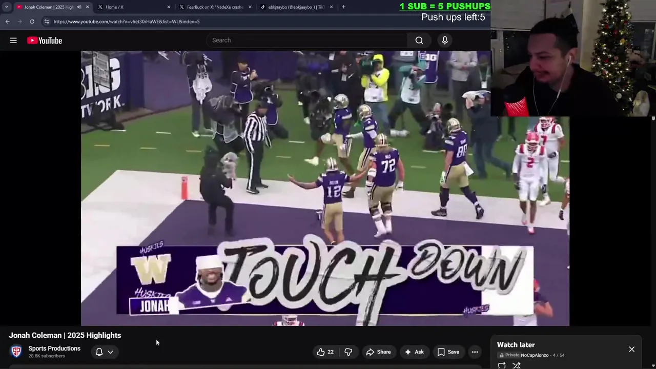Screen dimensions: 656x369
Task: Close the Home / X tab
Action: click(x=169, y=7)
